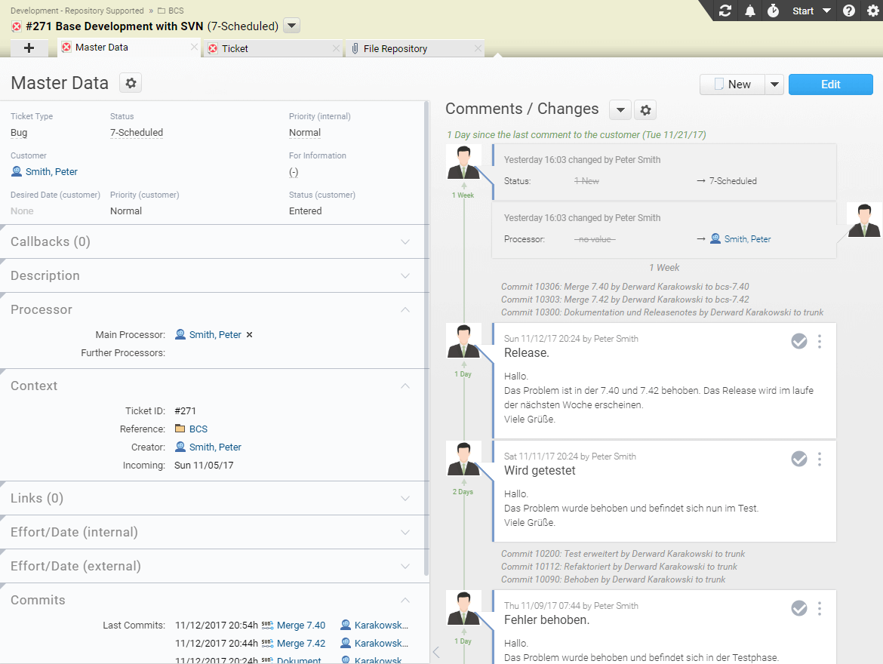Image resolution: width=883 pixels, height=664 pixels.
Task: Open settings via the top-right gear icon
Action: [872, 11]
